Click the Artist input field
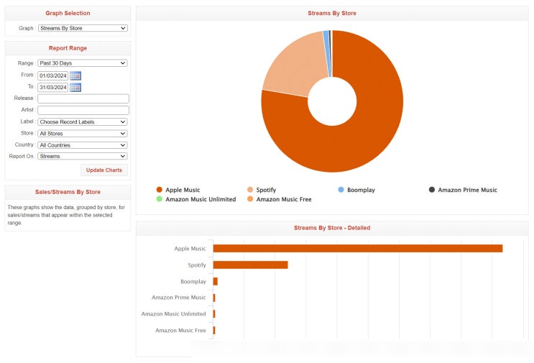The width and height of the screenshot is (534, 363). pos(83,110)
